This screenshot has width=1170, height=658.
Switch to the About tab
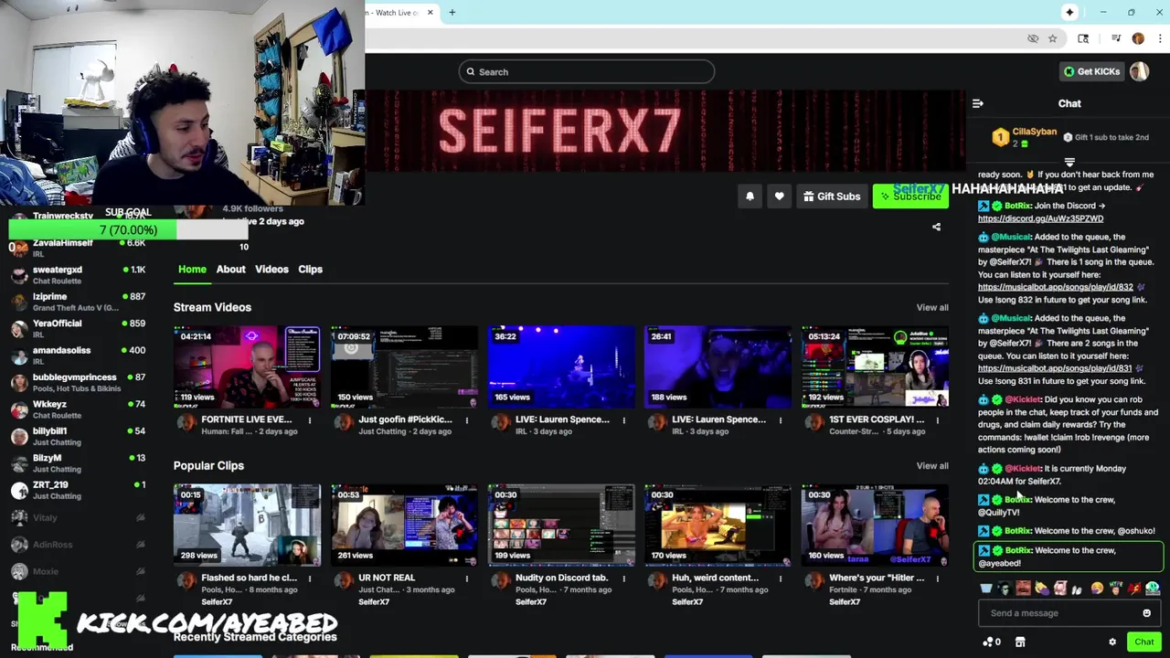(x=230, y=270)
